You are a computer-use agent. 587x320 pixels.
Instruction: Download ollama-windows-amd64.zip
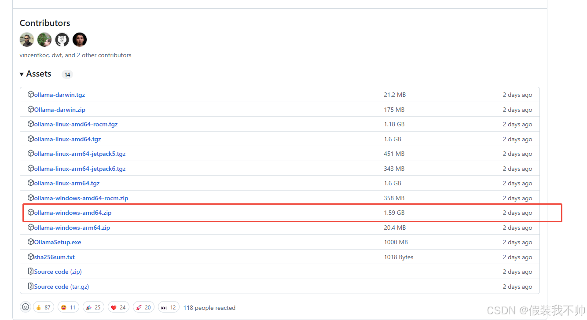[x=73, y=213]
